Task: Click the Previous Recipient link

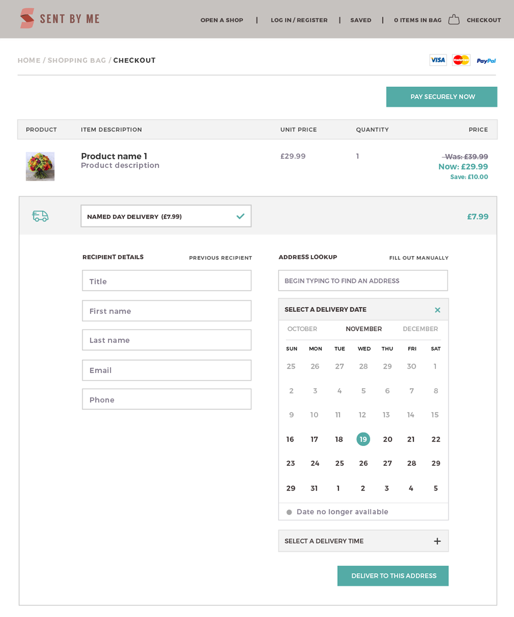Action: (221, 258)
